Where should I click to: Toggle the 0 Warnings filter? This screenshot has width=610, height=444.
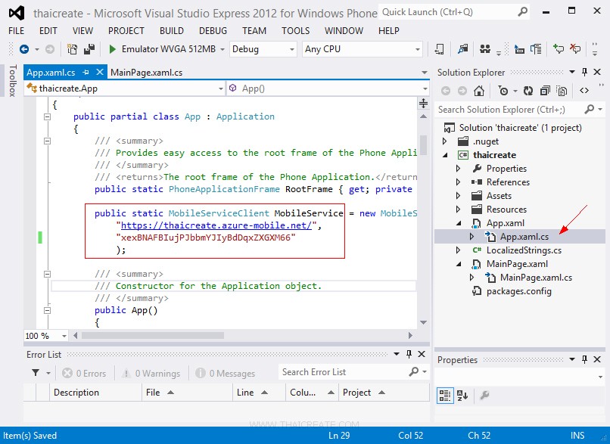[151, 373]
